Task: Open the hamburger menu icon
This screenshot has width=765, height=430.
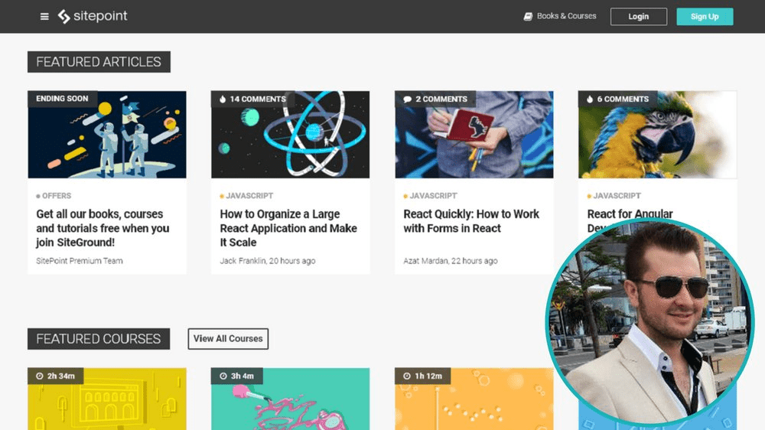Action: tap(44, 17)
